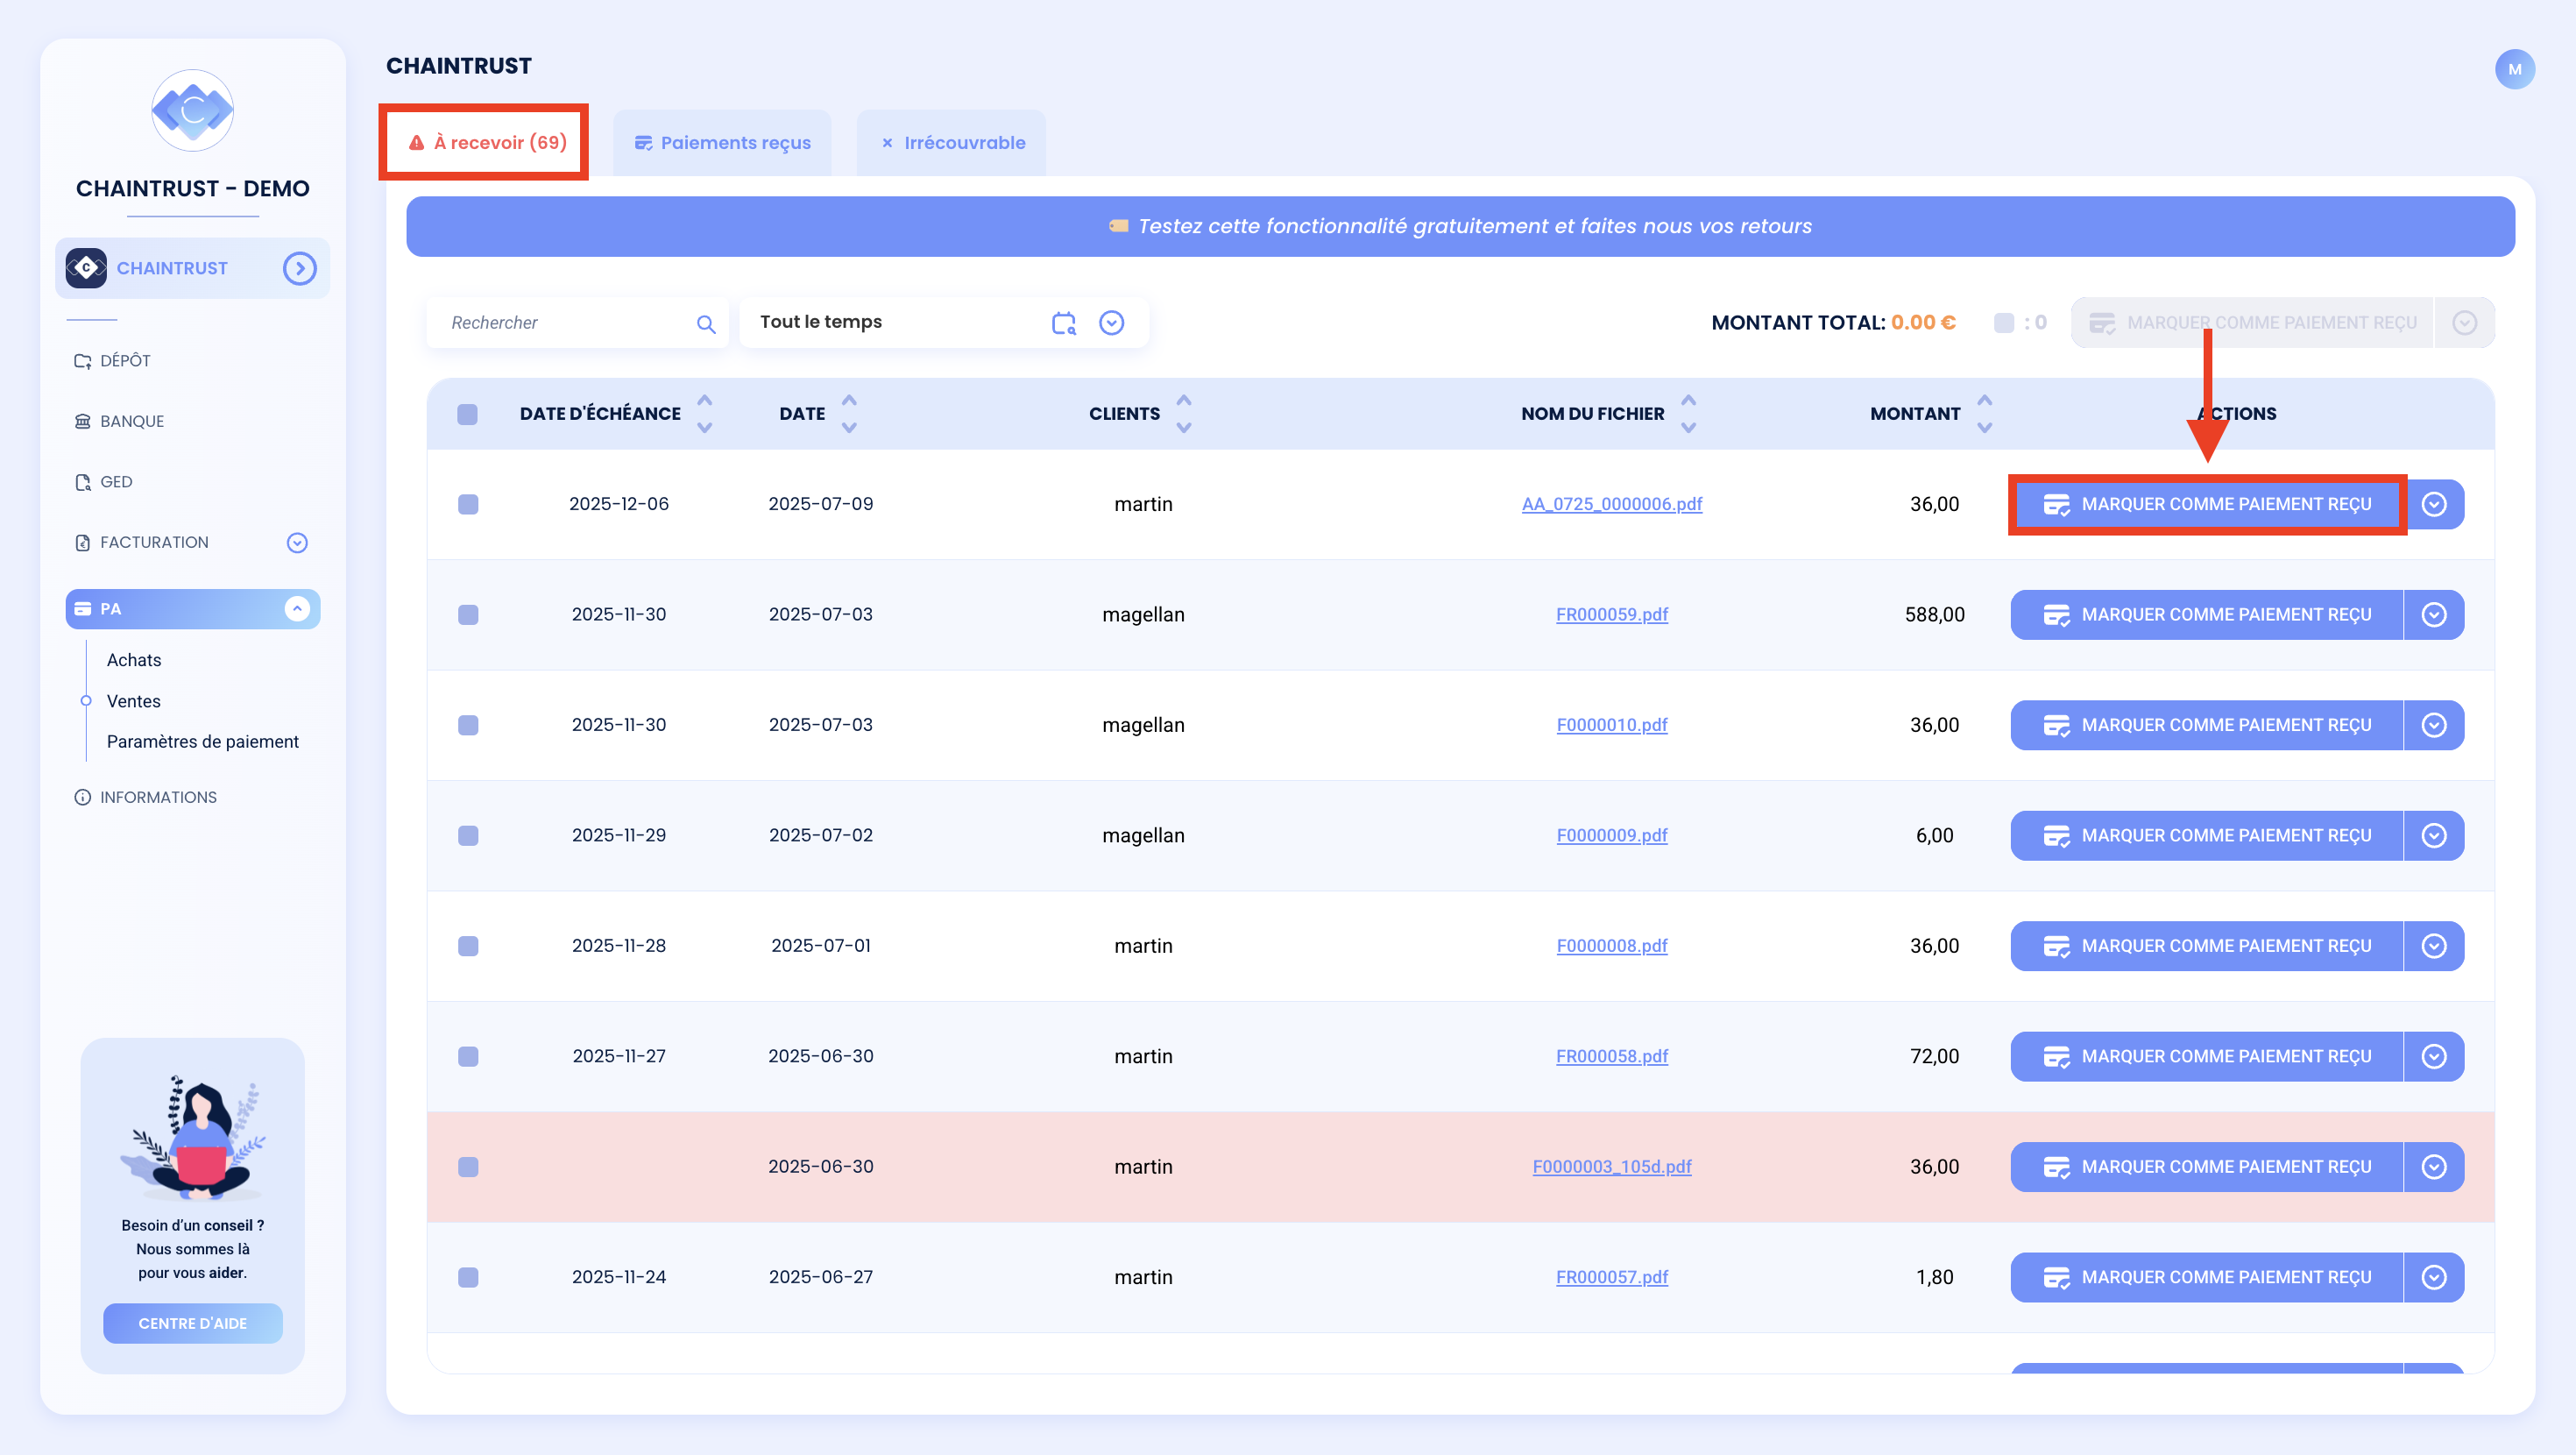Open the Tout le temps period dropdown

click(x=1111, y=323)
